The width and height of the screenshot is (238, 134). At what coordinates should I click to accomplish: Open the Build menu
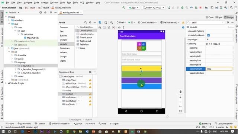tap(62, 3)
